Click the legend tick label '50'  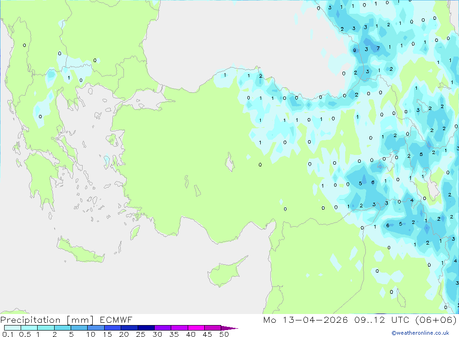tap(224, 334)
